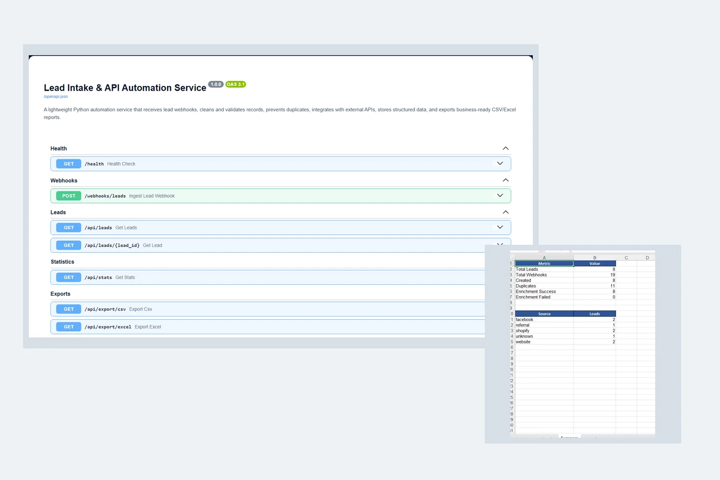The image size is (720, 480).
Task: Click the Statistics section heading
Action: tap(62, 262)
